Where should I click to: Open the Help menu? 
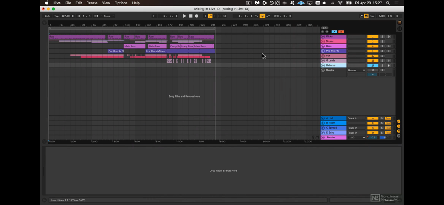click(136, 3)
